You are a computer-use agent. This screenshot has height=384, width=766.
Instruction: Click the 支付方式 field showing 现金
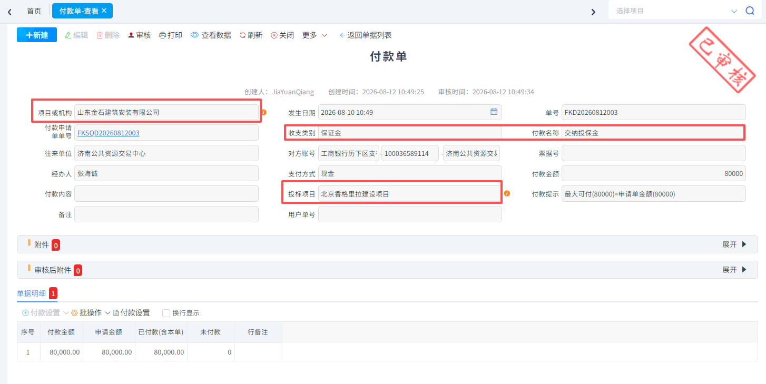410,173
